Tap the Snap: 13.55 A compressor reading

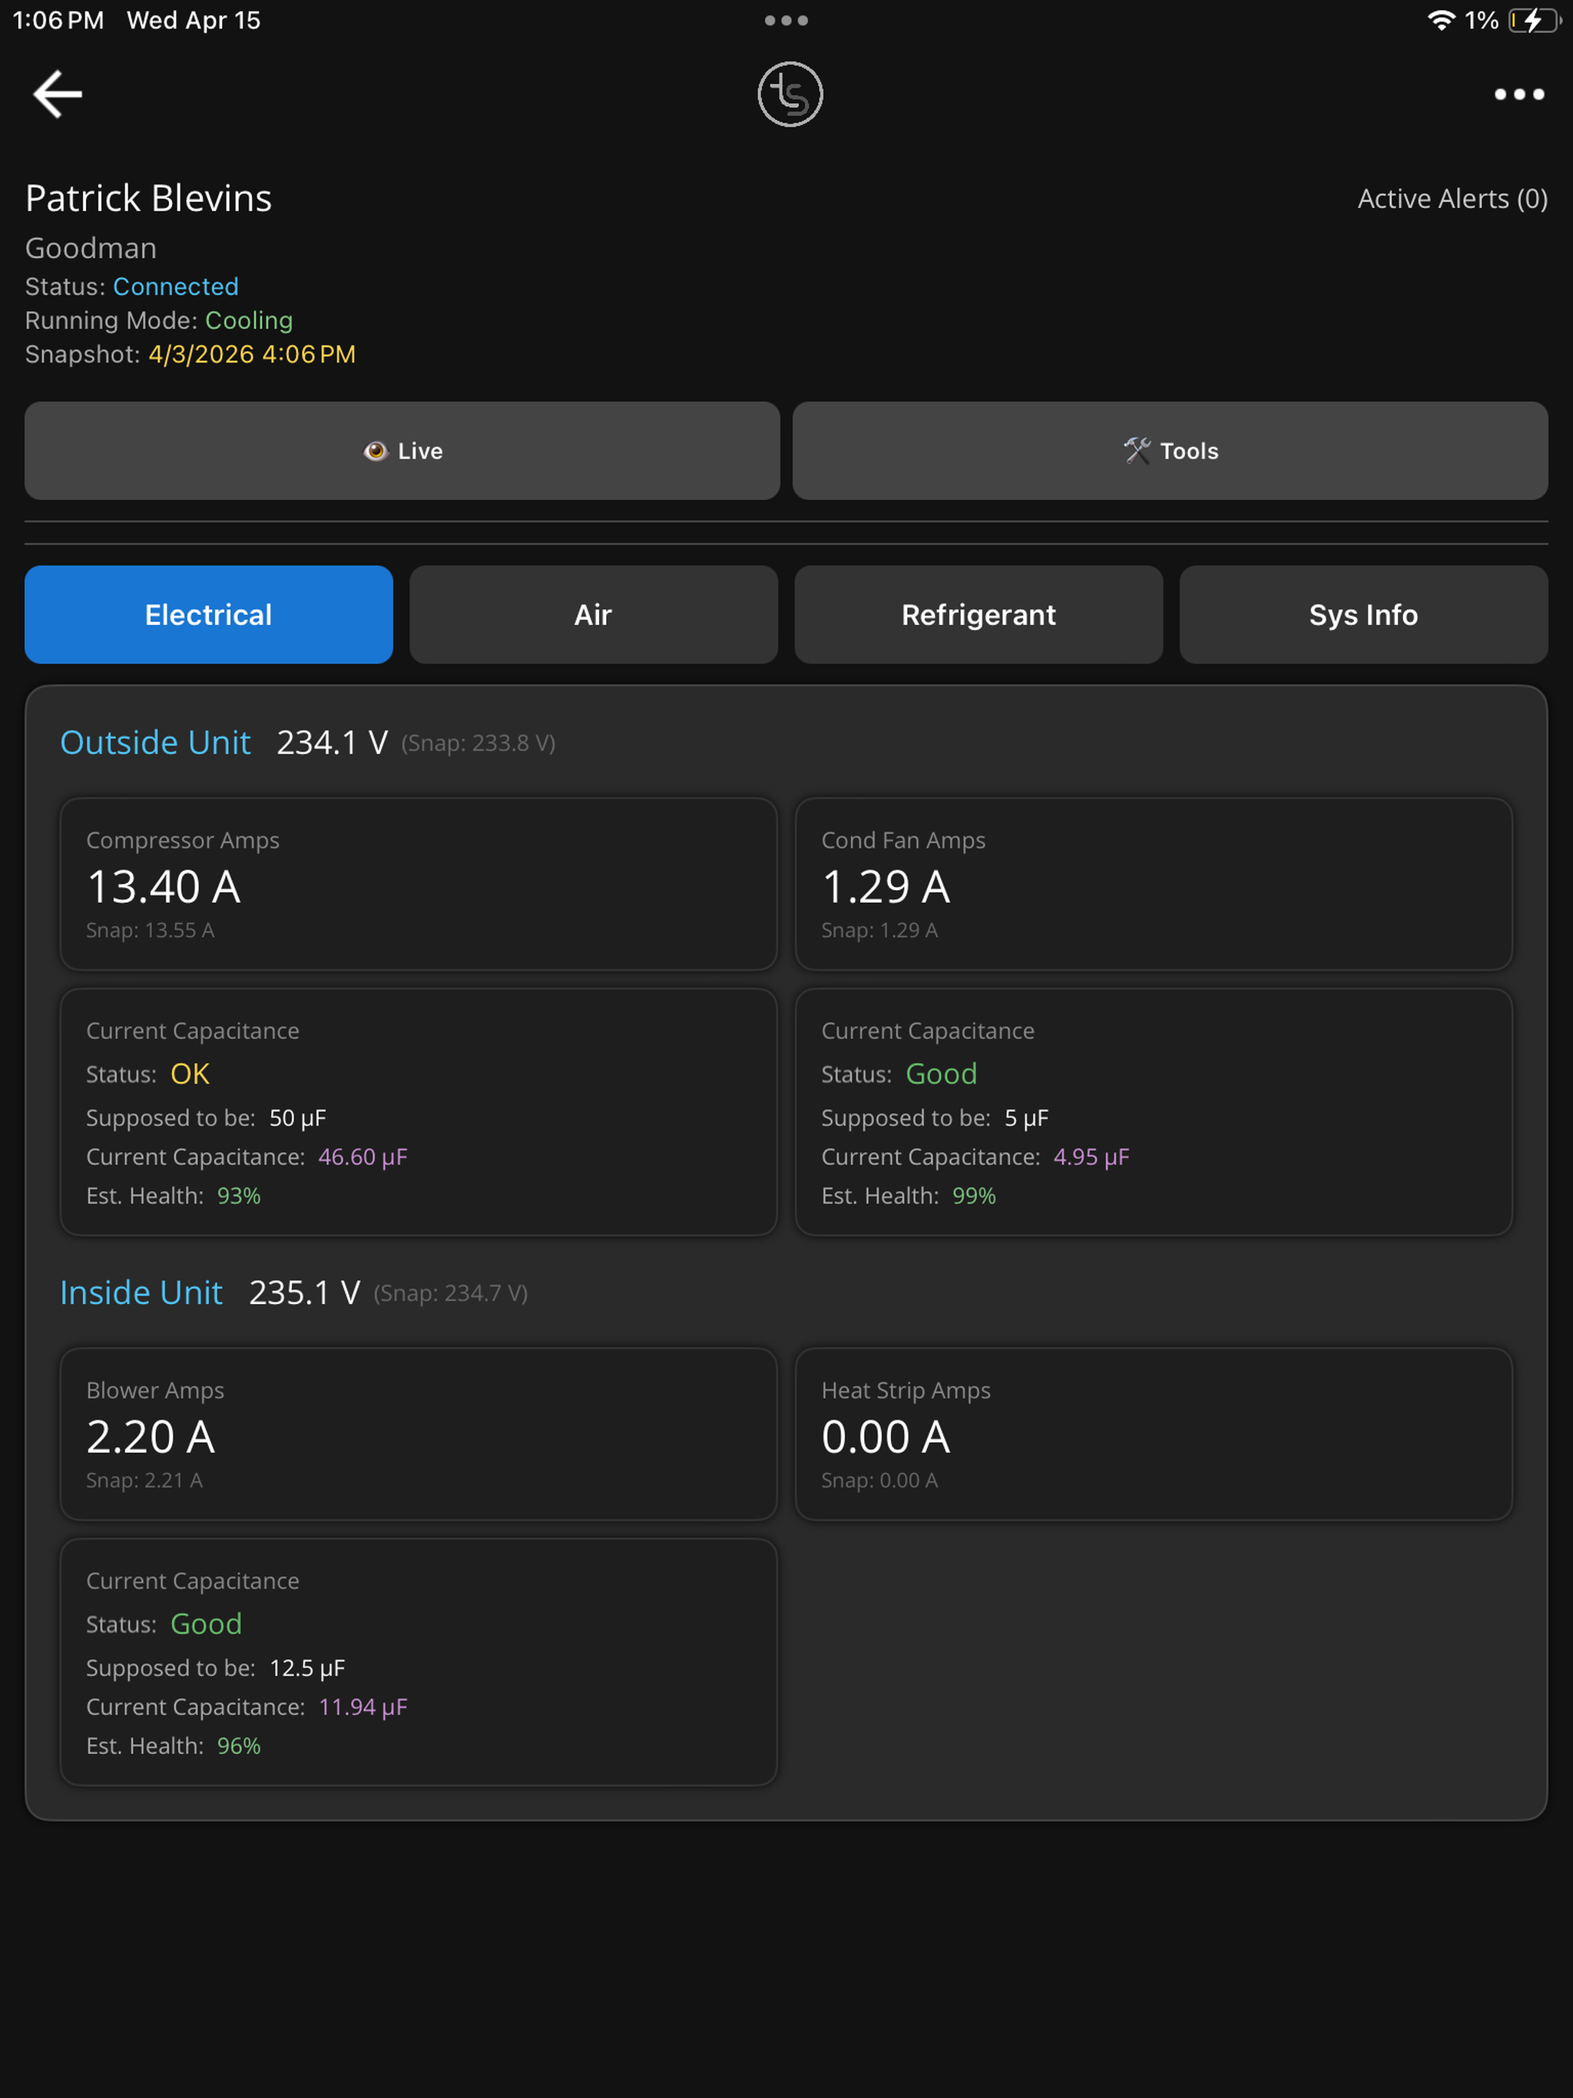pyautogui.click(x=151, y=931)
